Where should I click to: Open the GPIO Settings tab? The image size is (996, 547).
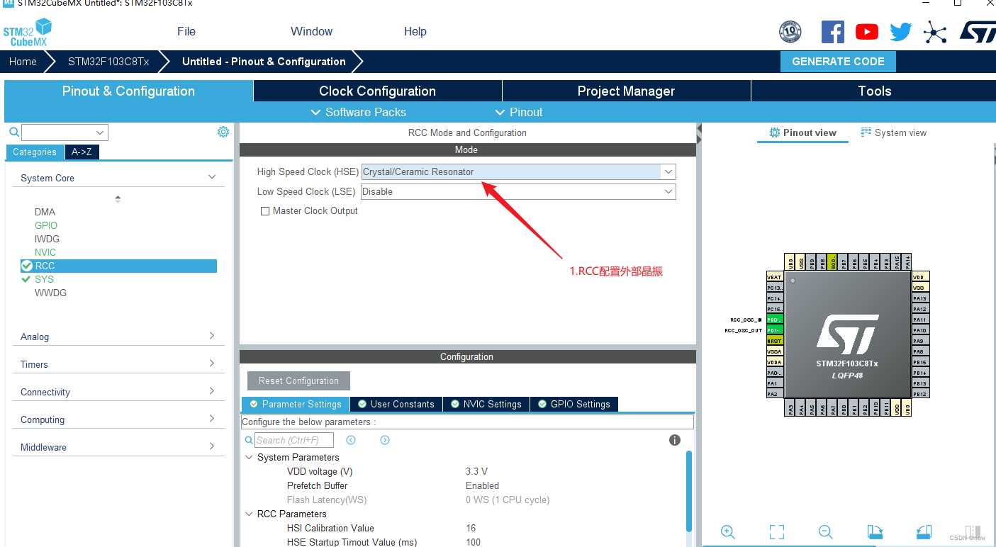point(574,404)
